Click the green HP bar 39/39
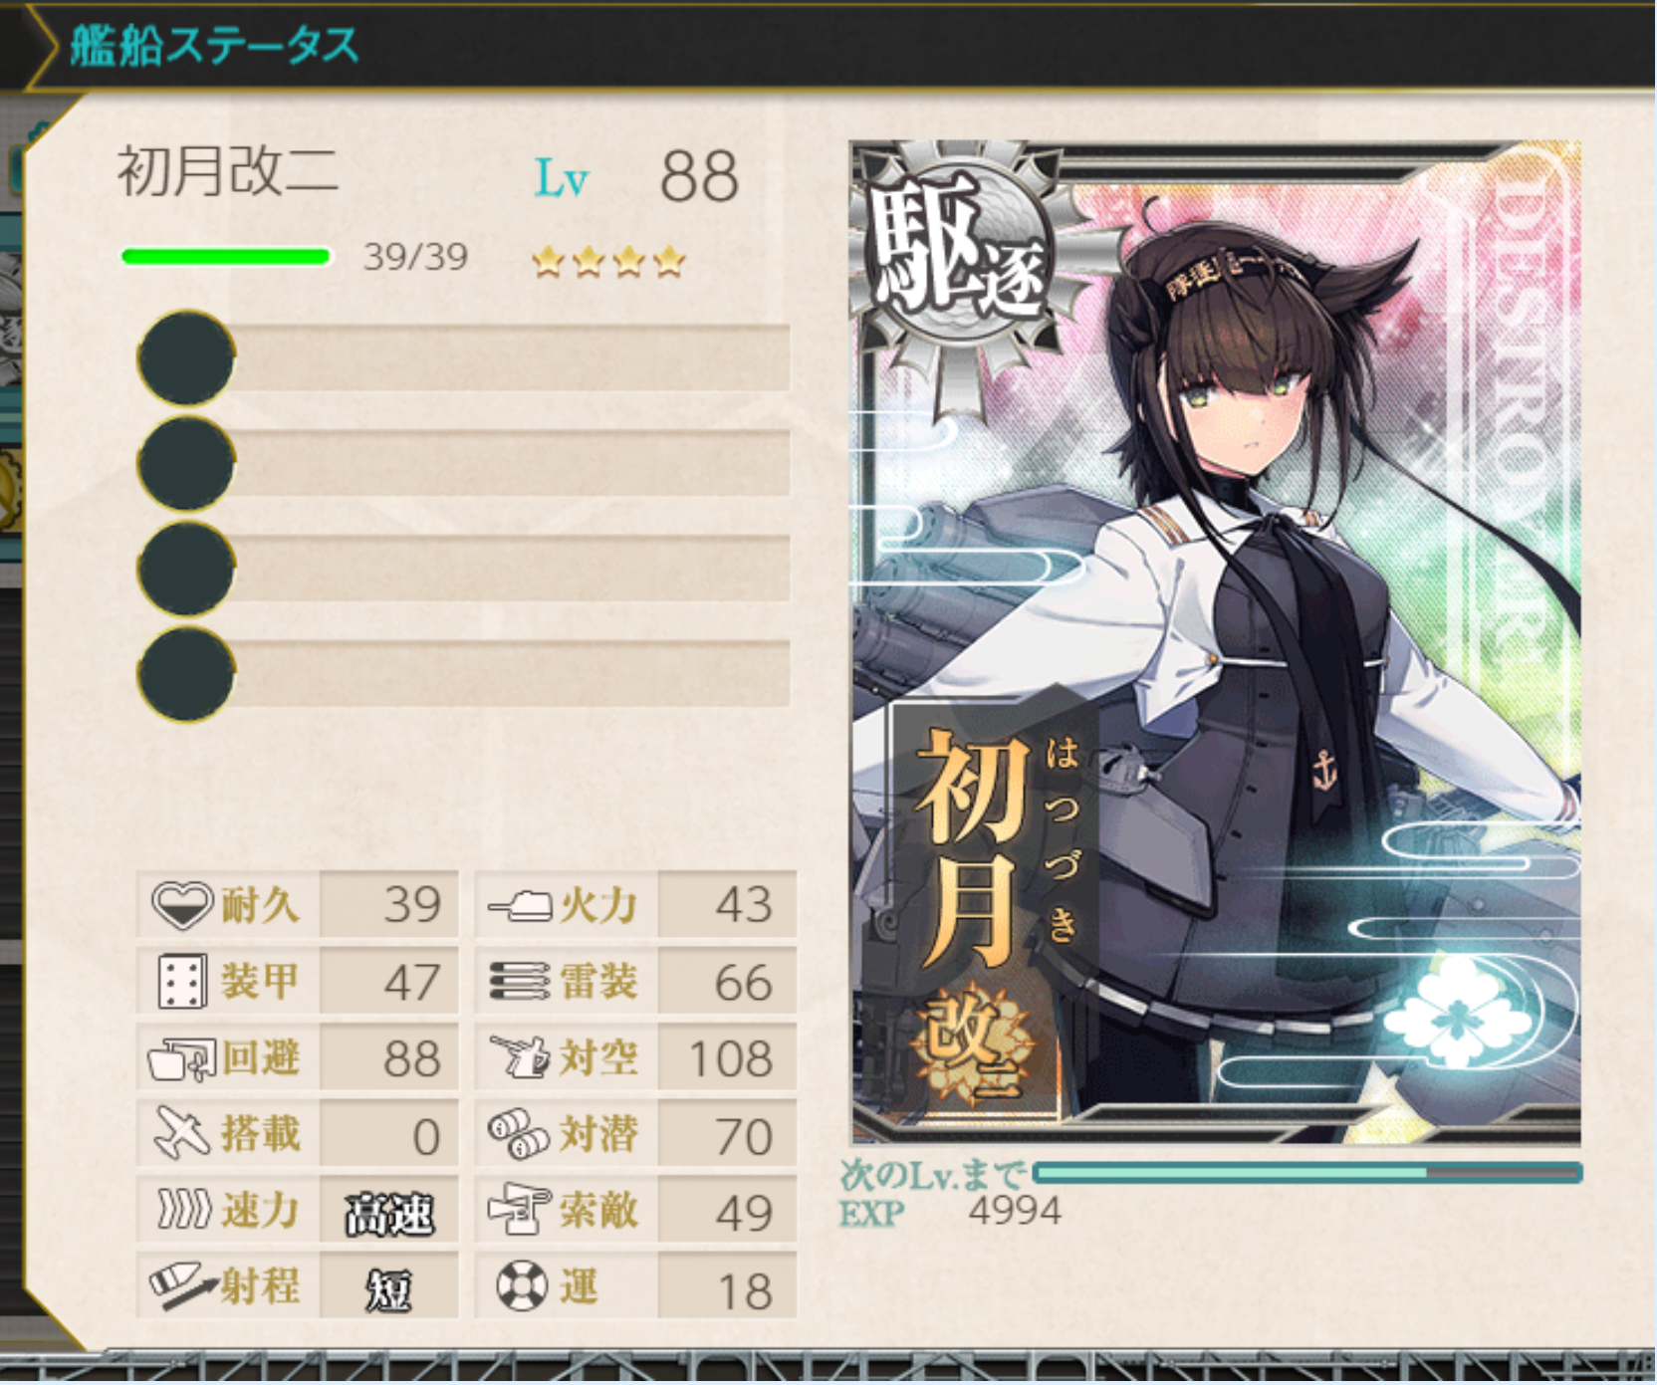 (226, 257)
